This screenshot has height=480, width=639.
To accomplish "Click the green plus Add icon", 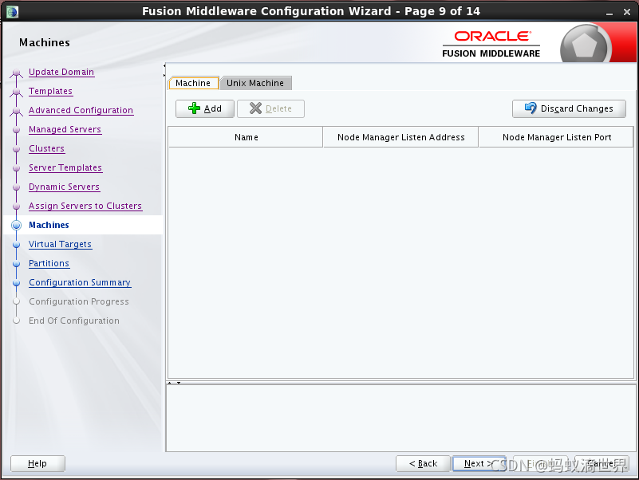I will coord(194,108).
